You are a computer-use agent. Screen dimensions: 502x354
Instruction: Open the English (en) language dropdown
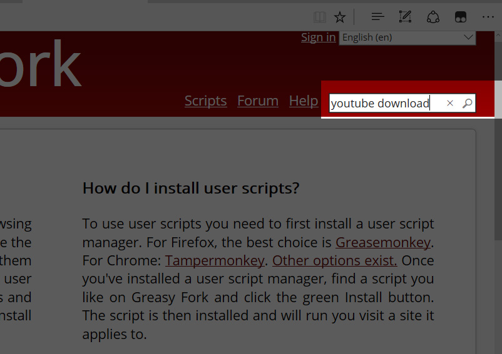(x=407, y=37)
